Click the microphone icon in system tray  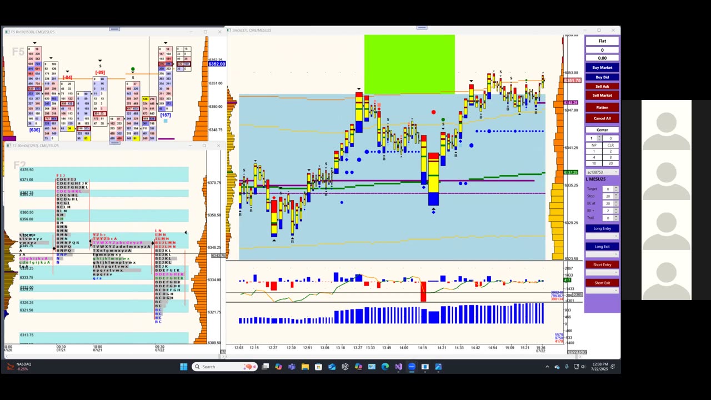(x=567, y=367)
